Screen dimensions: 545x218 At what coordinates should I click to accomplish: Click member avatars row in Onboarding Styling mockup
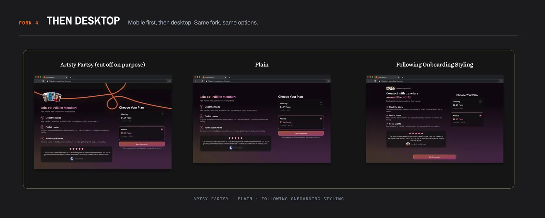[391, 89]
